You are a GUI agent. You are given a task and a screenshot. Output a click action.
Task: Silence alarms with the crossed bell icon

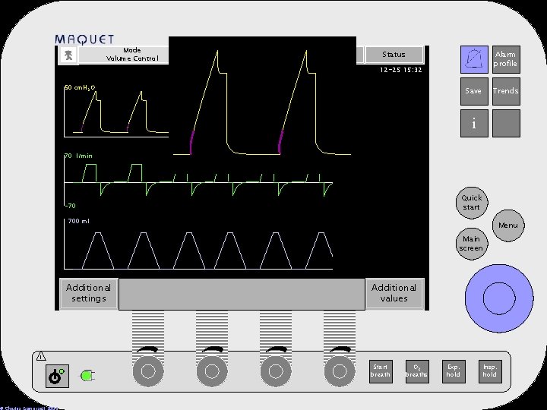click(474, 59)
